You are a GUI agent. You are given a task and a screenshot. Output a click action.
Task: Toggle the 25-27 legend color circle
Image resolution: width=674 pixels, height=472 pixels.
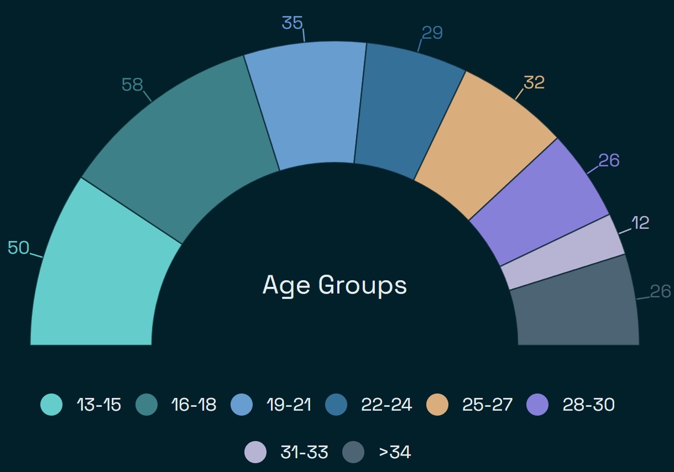[x=437, y=405]
